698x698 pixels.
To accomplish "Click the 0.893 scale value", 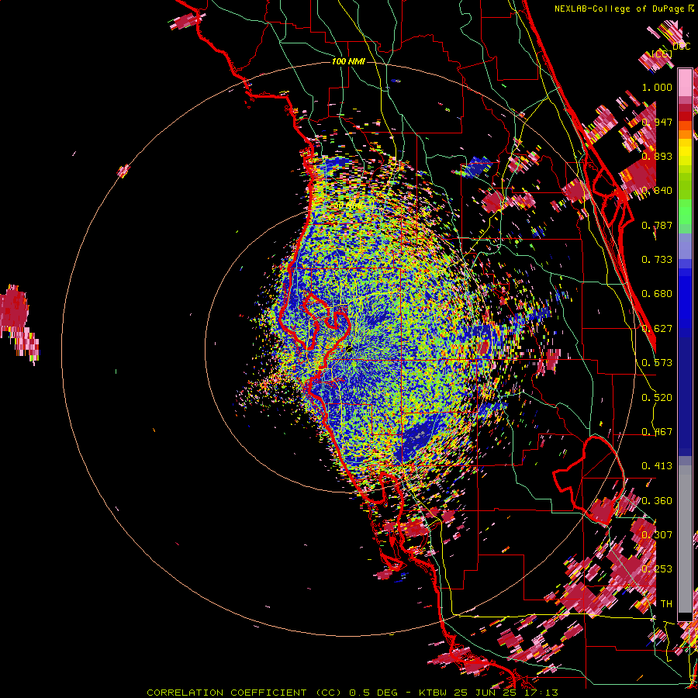I will click(657, 156).
